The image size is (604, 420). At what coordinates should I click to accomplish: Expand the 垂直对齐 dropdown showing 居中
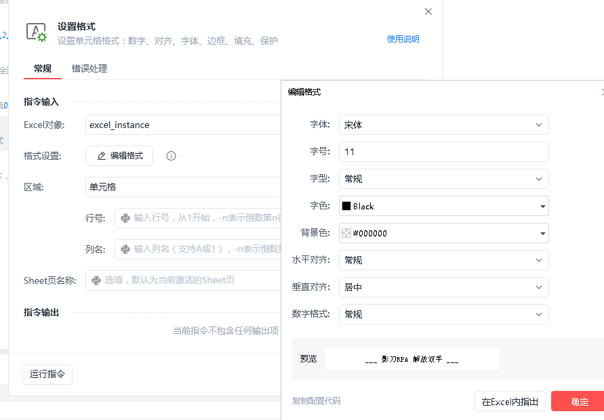tap(444, 287)
